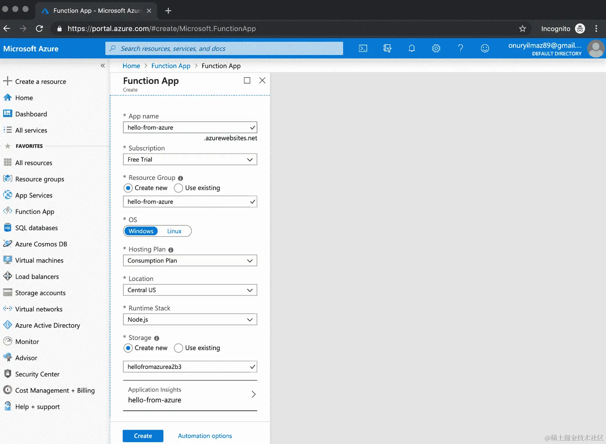606x444 pixels.
Task: Select Create new for Resource Group
Action: coord(128,188)
